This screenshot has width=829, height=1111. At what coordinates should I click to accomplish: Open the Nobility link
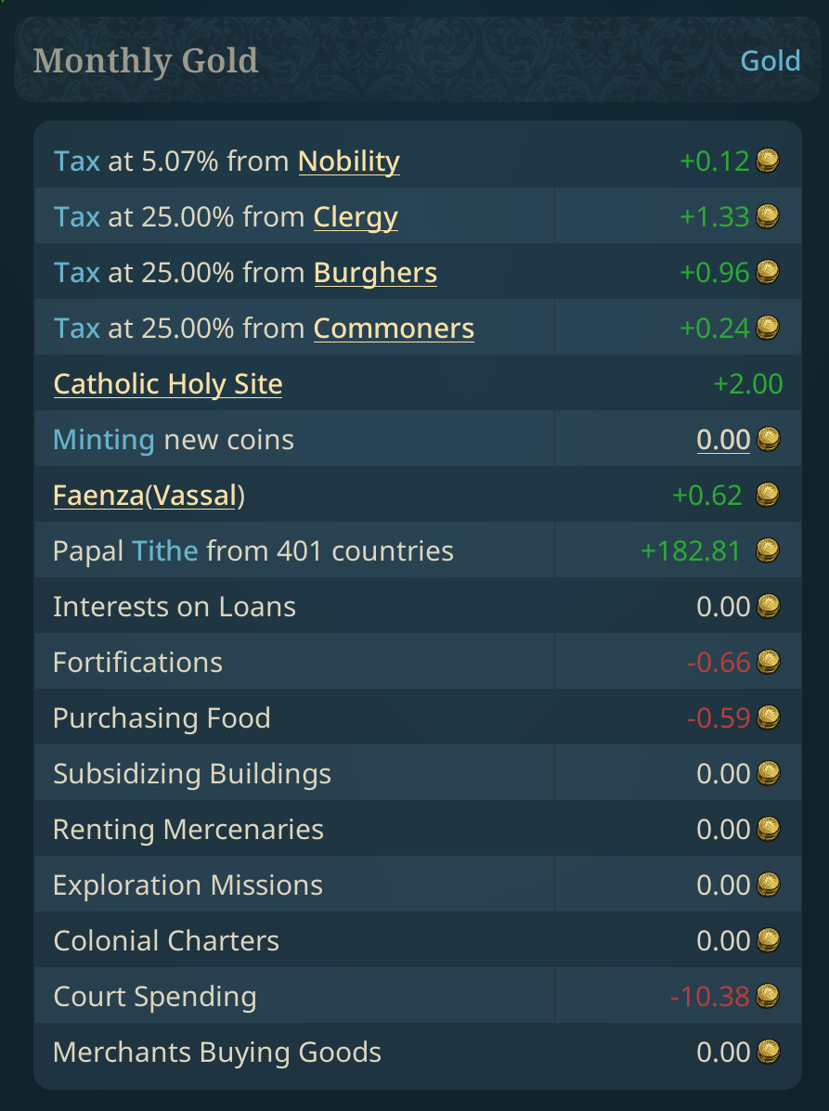(348, 160)
